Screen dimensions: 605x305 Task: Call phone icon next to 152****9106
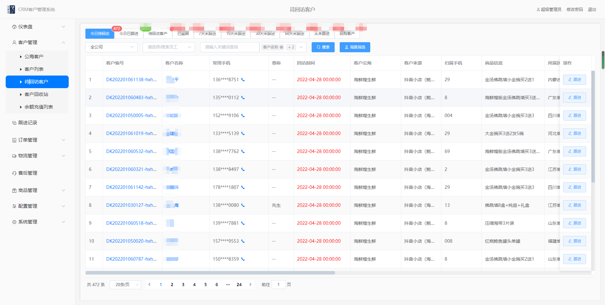243,116
